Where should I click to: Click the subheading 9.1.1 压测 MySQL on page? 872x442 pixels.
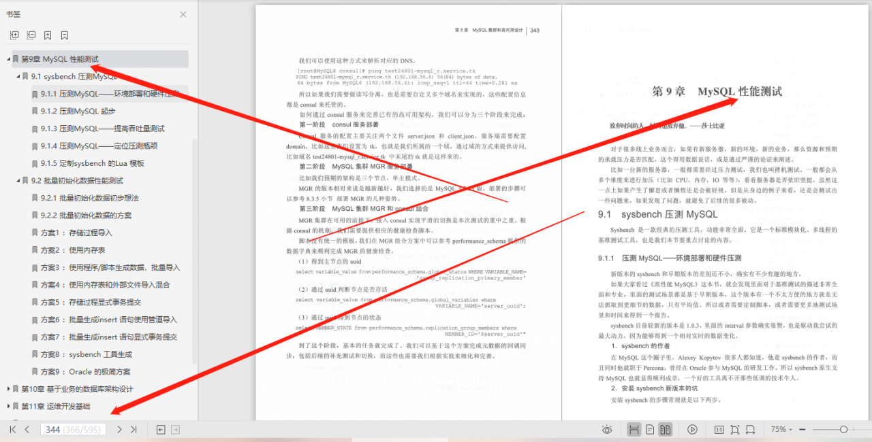coord(669,258)
